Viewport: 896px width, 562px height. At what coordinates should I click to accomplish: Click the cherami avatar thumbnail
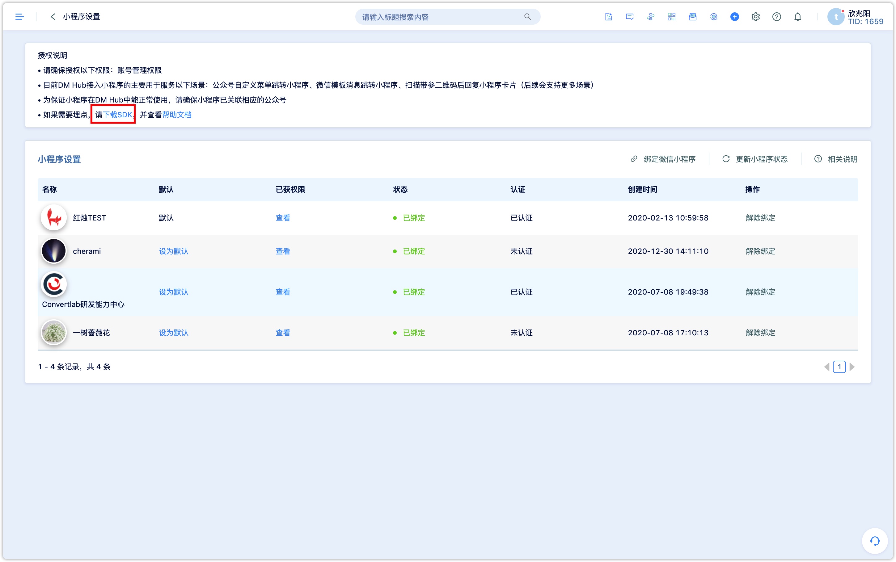(x=53, y=251)
